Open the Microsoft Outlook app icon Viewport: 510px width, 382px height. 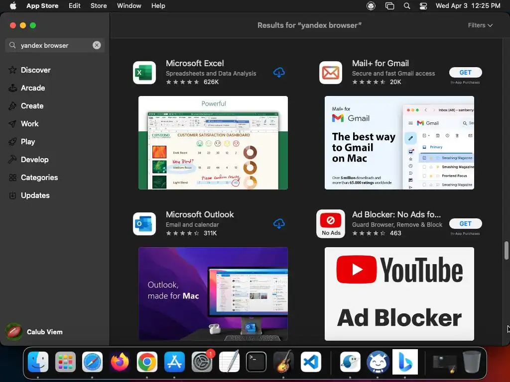(144, 224)
